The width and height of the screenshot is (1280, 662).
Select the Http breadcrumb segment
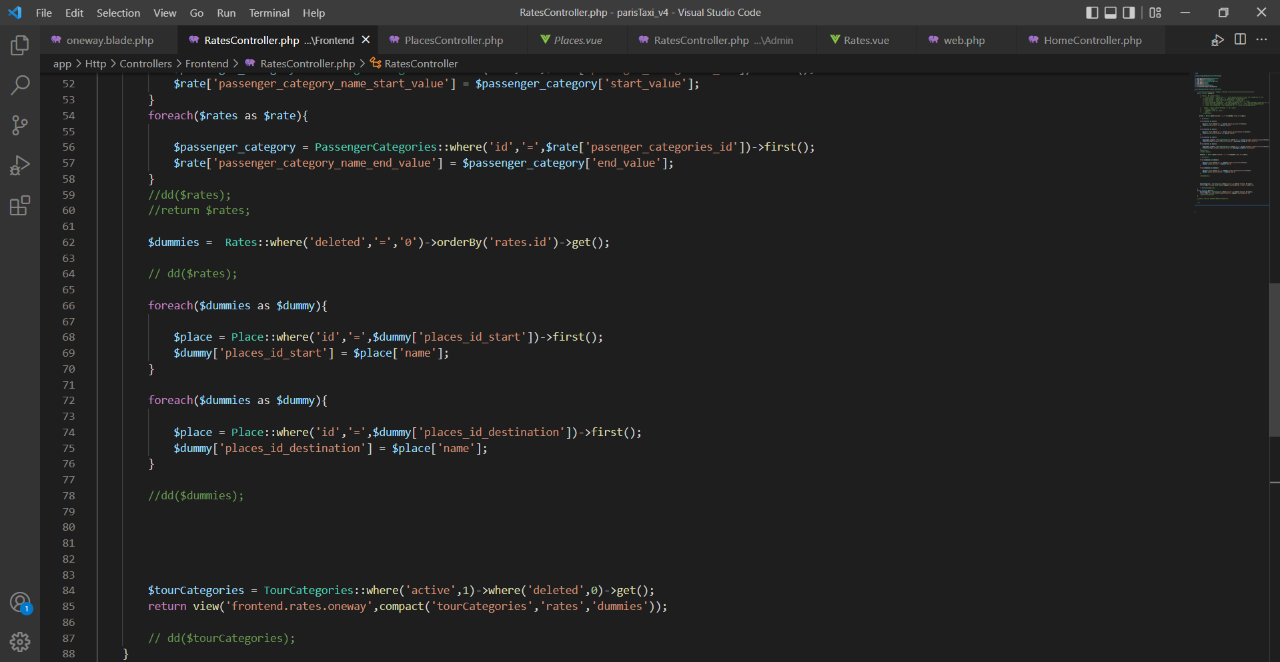tap(95, 64)
